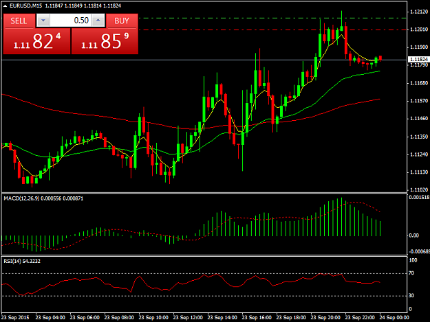This screenshot has width=430, height=322.
Task: Click the current price label 1.11824
Action: coord(418,59)
